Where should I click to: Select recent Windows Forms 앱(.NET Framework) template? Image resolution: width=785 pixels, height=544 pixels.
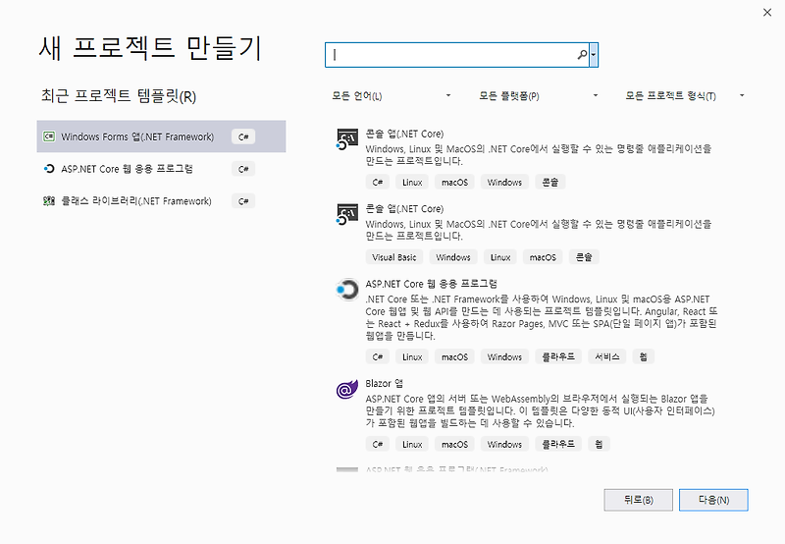(x=161, y=136)
